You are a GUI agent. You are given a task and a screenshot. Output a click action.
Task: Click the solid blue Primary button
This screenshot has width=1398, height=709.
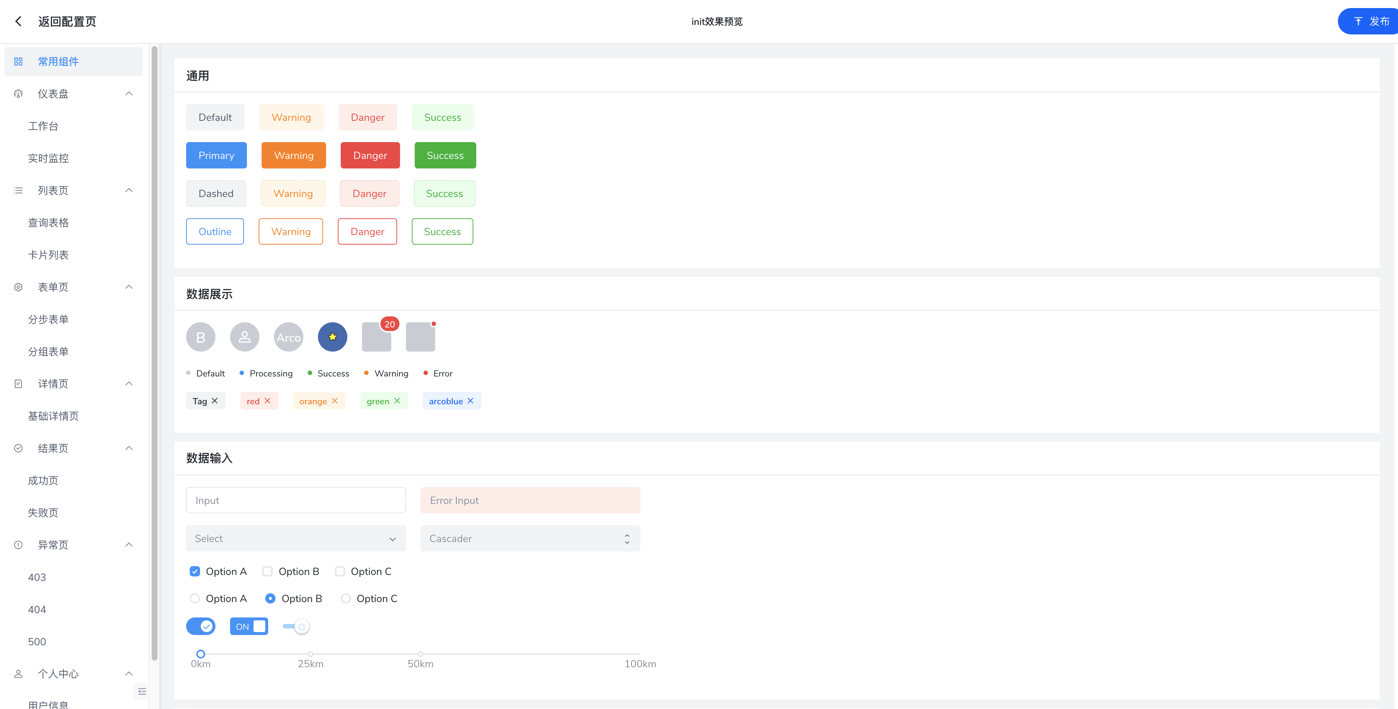[x=216, y=155]
